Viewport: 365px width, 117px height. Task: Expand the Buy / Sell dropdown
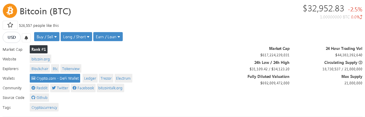click(x=47, y=37)
